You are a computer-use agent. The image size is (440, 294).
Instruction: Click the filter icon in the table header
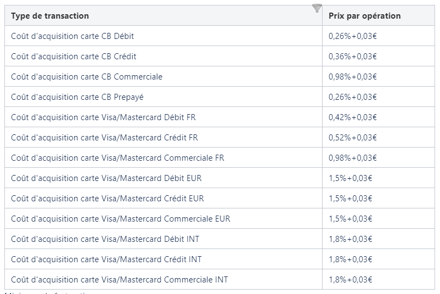(x=317, y=8)
